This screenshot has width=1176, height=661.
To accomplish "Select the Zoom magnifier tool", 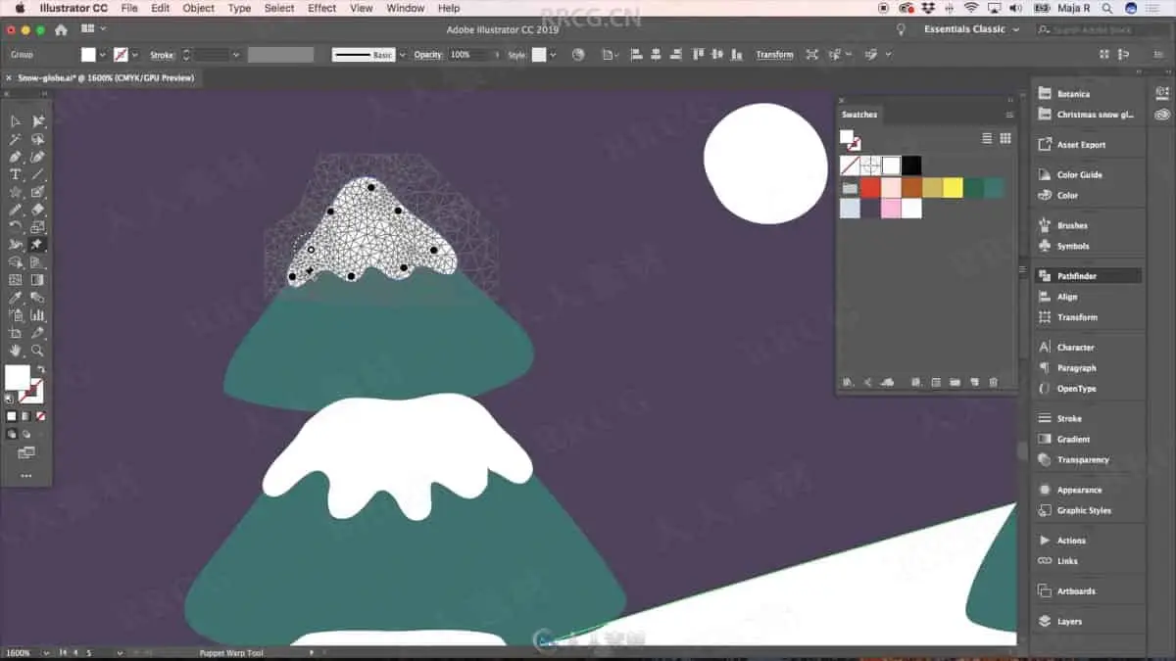I will pyautogui.click(x=37, y=351).
